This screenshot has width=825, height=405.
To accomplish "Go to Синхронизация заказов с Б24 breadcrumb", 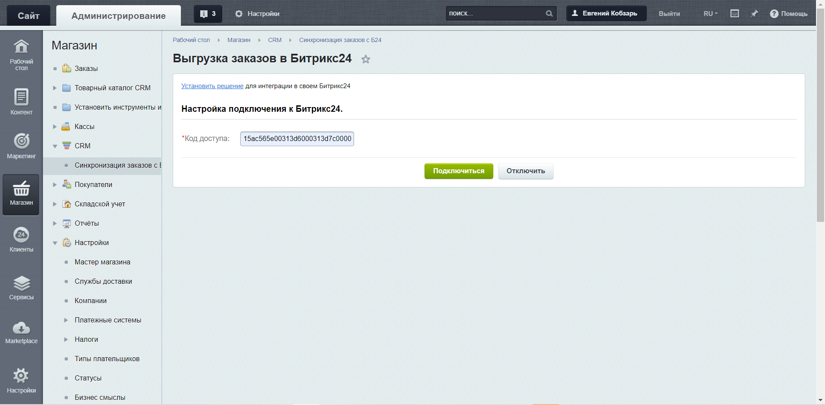I will pyautogui.click(x=340, y=40).
